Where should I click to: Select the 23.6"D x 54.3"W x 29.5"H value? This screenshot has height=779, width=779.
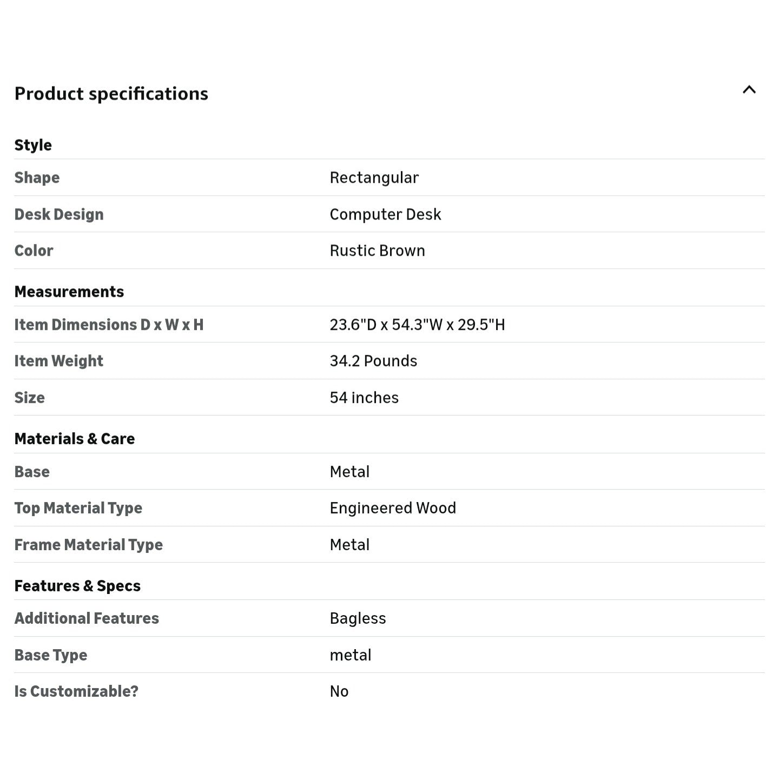[418, 325]
